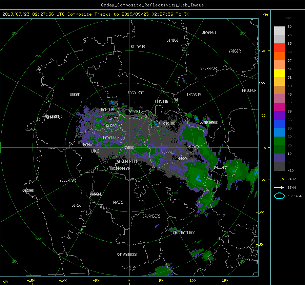The width and height of the screenshot is (305, 285).
Task: Click the dBZ legend heading
Action: coord(287,18)
